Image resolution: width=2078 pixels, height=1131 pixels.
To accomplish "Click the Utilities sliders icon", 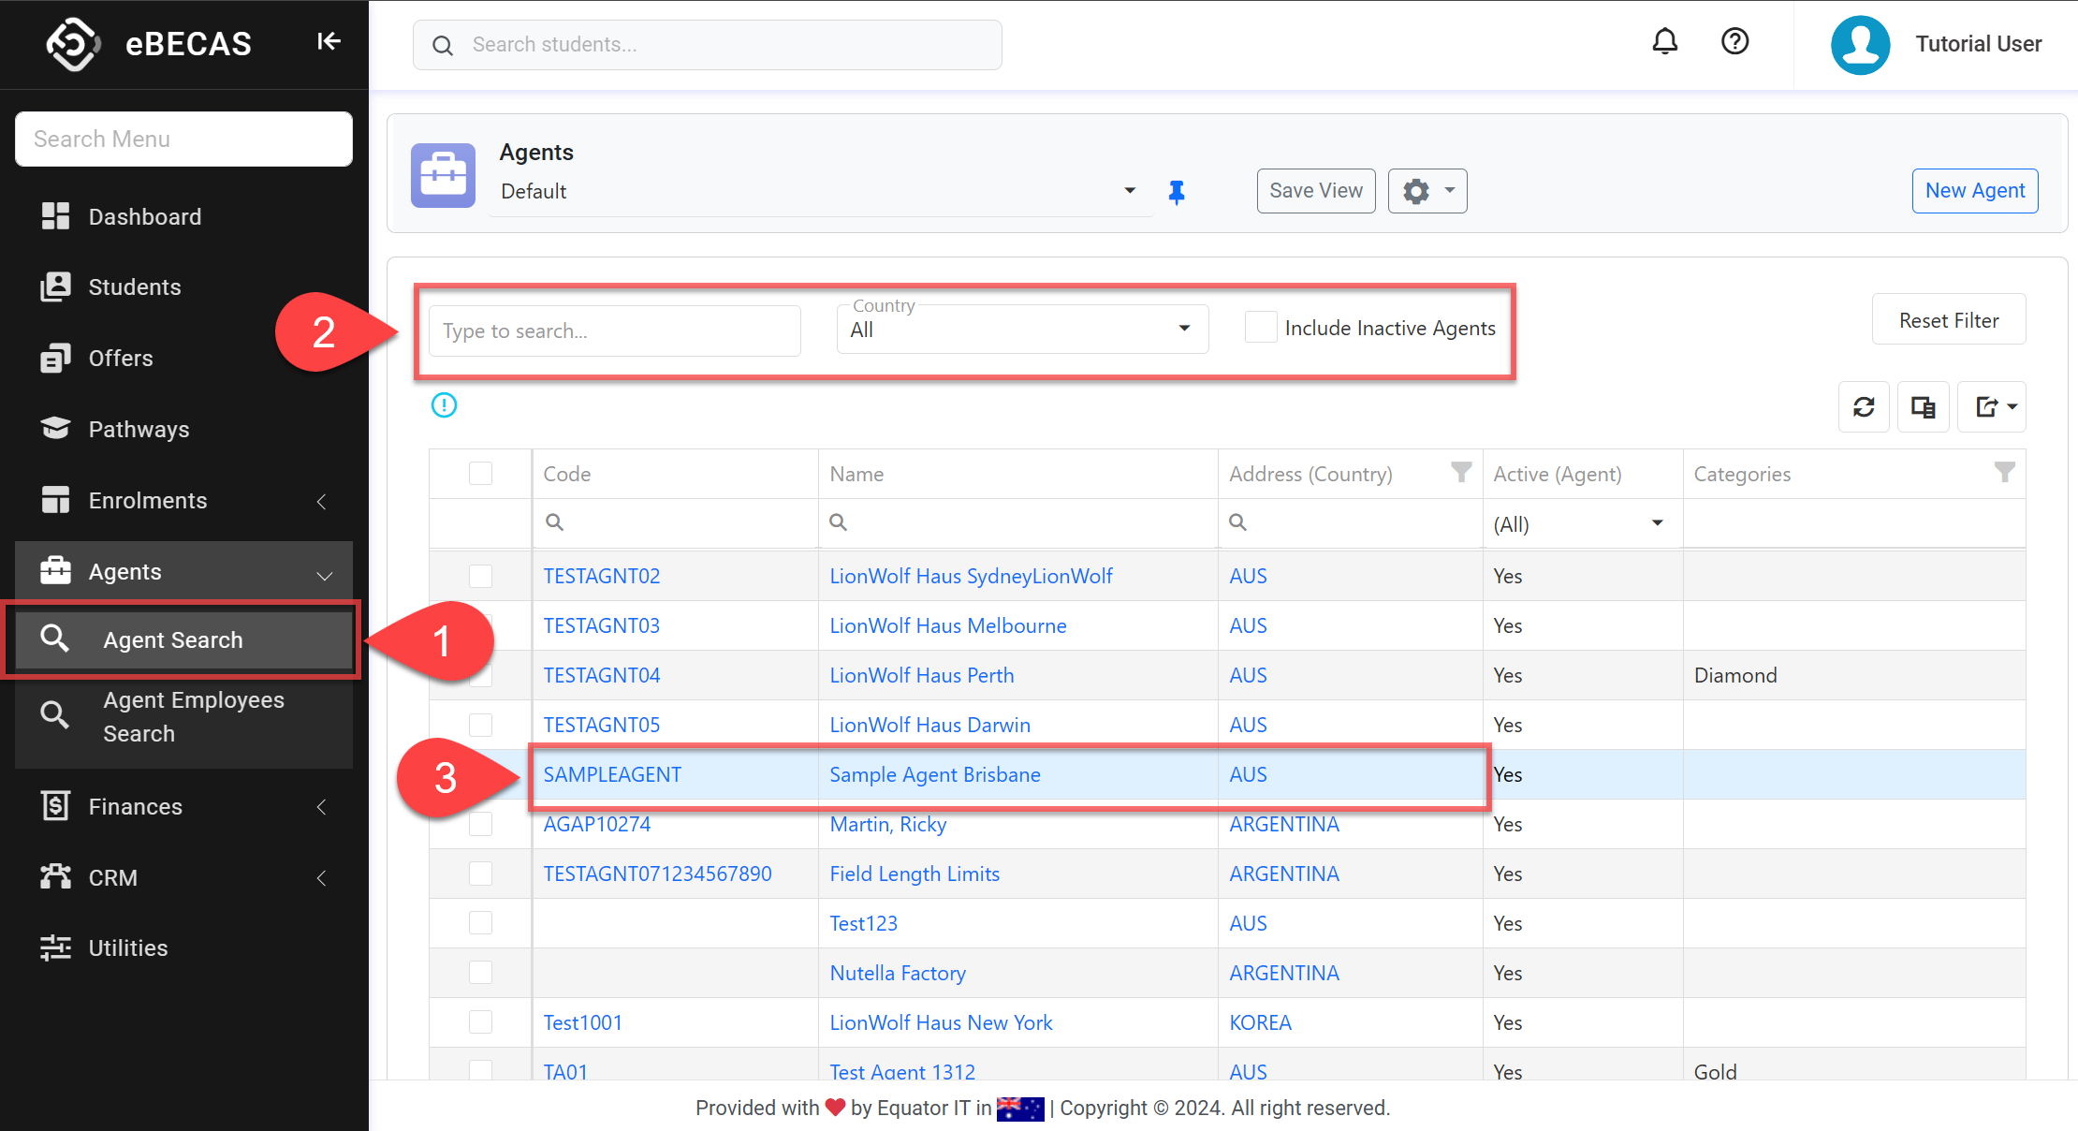I will pos(55,947).
